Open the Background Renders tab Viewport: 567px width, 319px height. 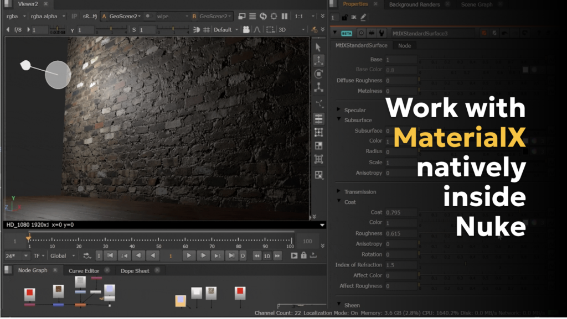pos(414,4)
